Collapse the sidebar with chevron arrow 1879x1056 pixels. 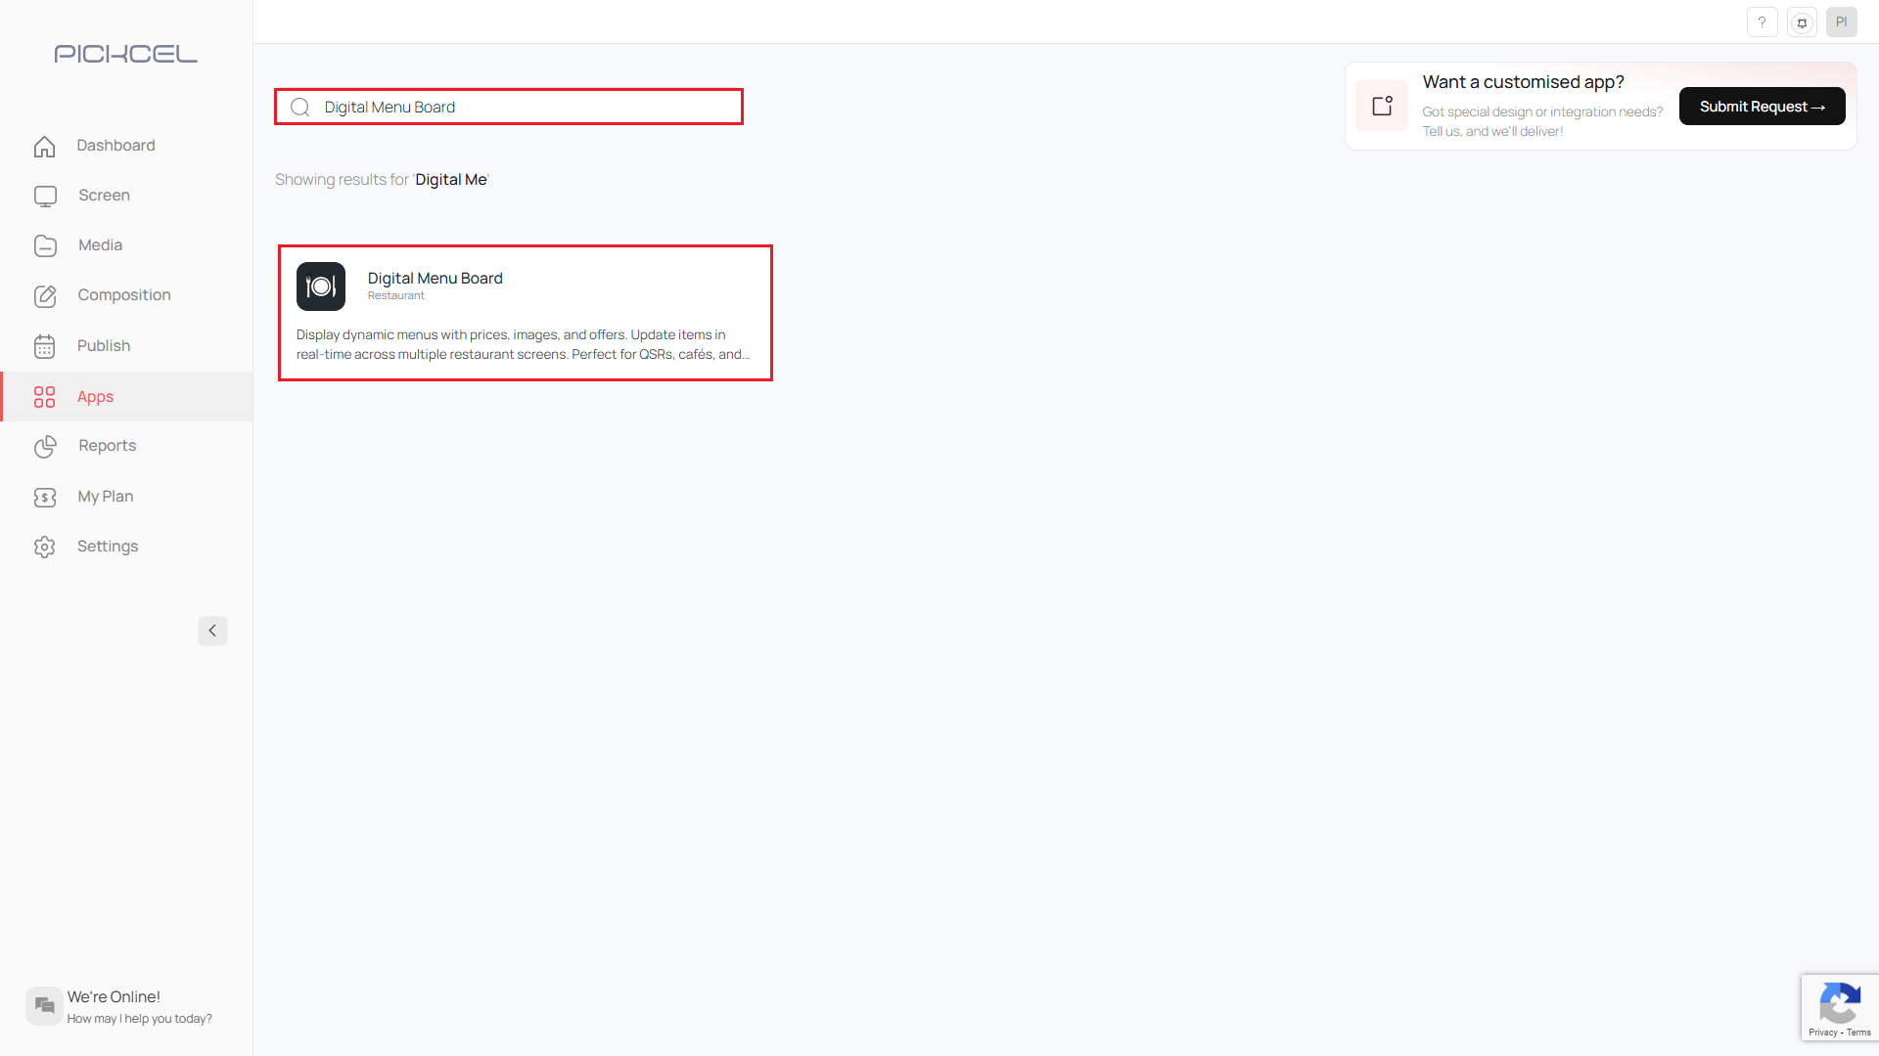click(x=212, y=631)
